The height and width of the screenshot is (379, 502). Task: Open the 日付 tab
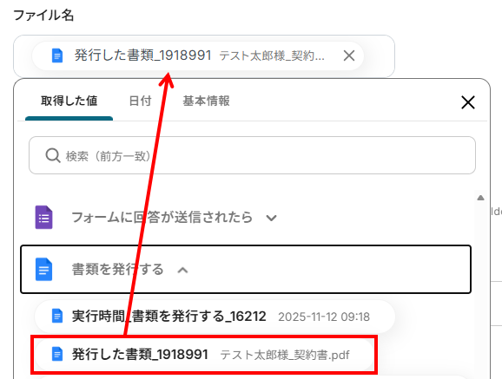[x=140, y=101]
